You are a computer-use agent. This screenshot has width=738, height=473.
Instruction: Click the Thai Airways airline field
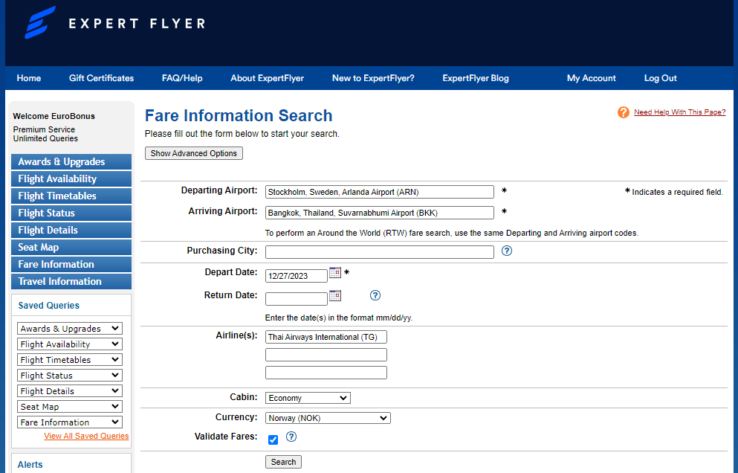326,337
